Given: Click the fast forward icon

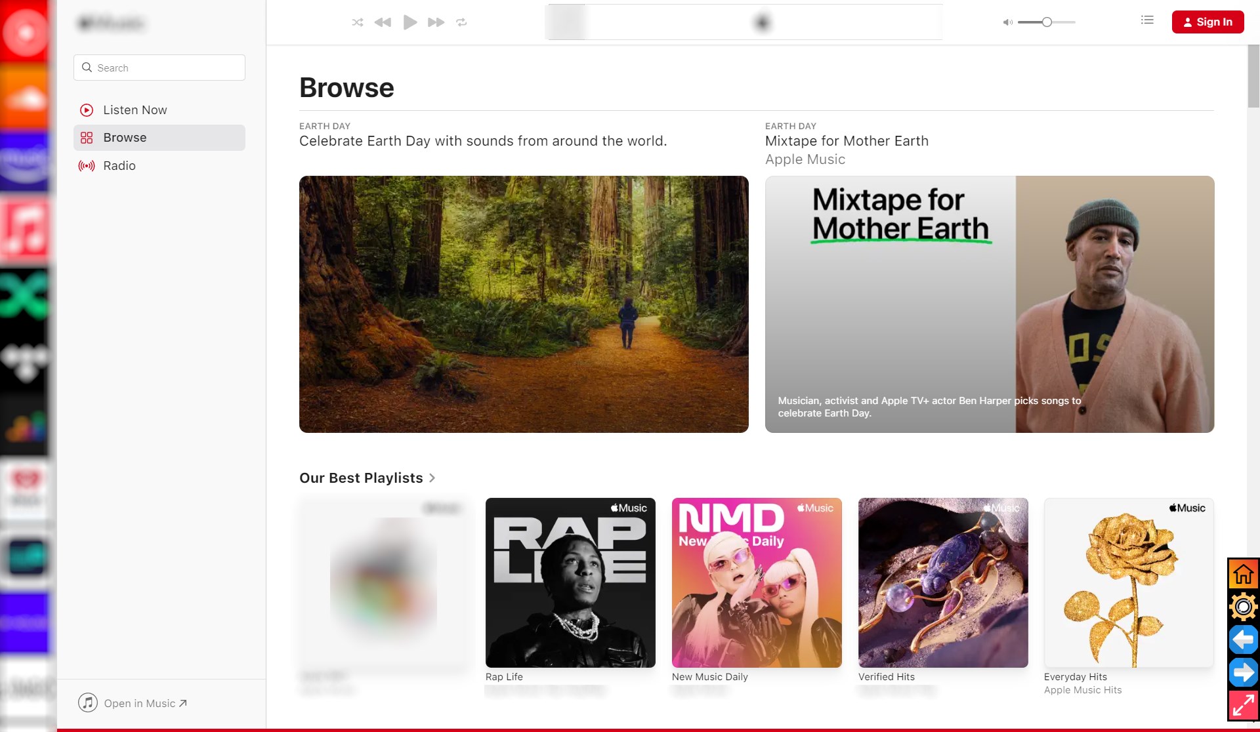Looking at the screenshot, I should pyautogui.click(x=435, y=22).
